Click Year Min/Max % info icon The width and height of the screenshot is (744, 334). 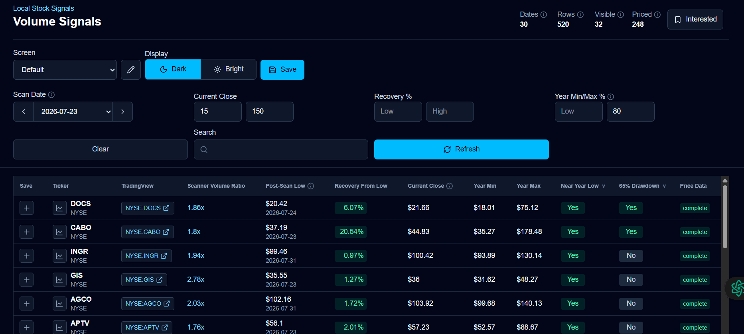pos(611,97)
